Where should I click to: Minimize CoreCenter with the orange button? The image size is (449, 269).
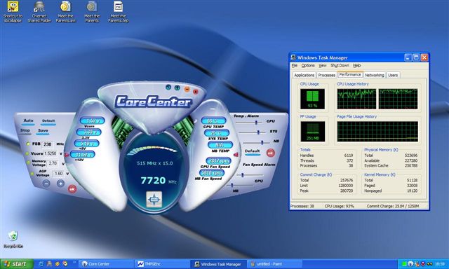[187, 90]
